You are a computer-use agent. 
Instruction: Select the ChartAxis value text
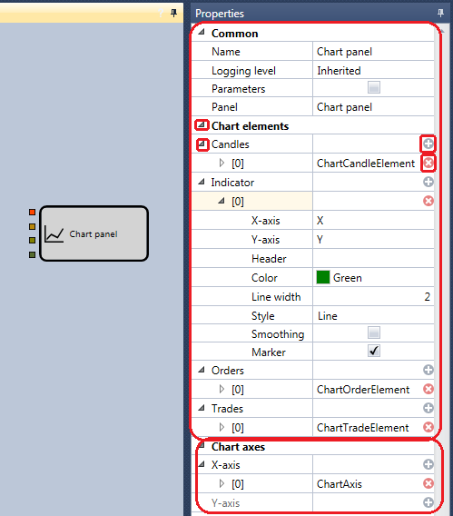pyautogui.click(x=340, y=484)
